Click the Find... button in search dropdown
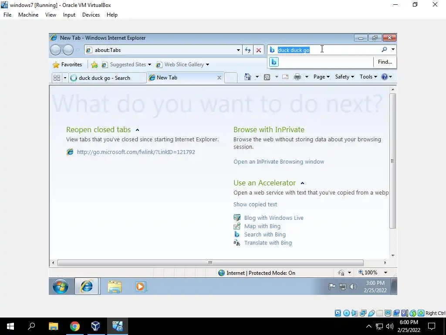Image resolution: width=446 pixels, height=335 pixels. click(x=385, y=62)
